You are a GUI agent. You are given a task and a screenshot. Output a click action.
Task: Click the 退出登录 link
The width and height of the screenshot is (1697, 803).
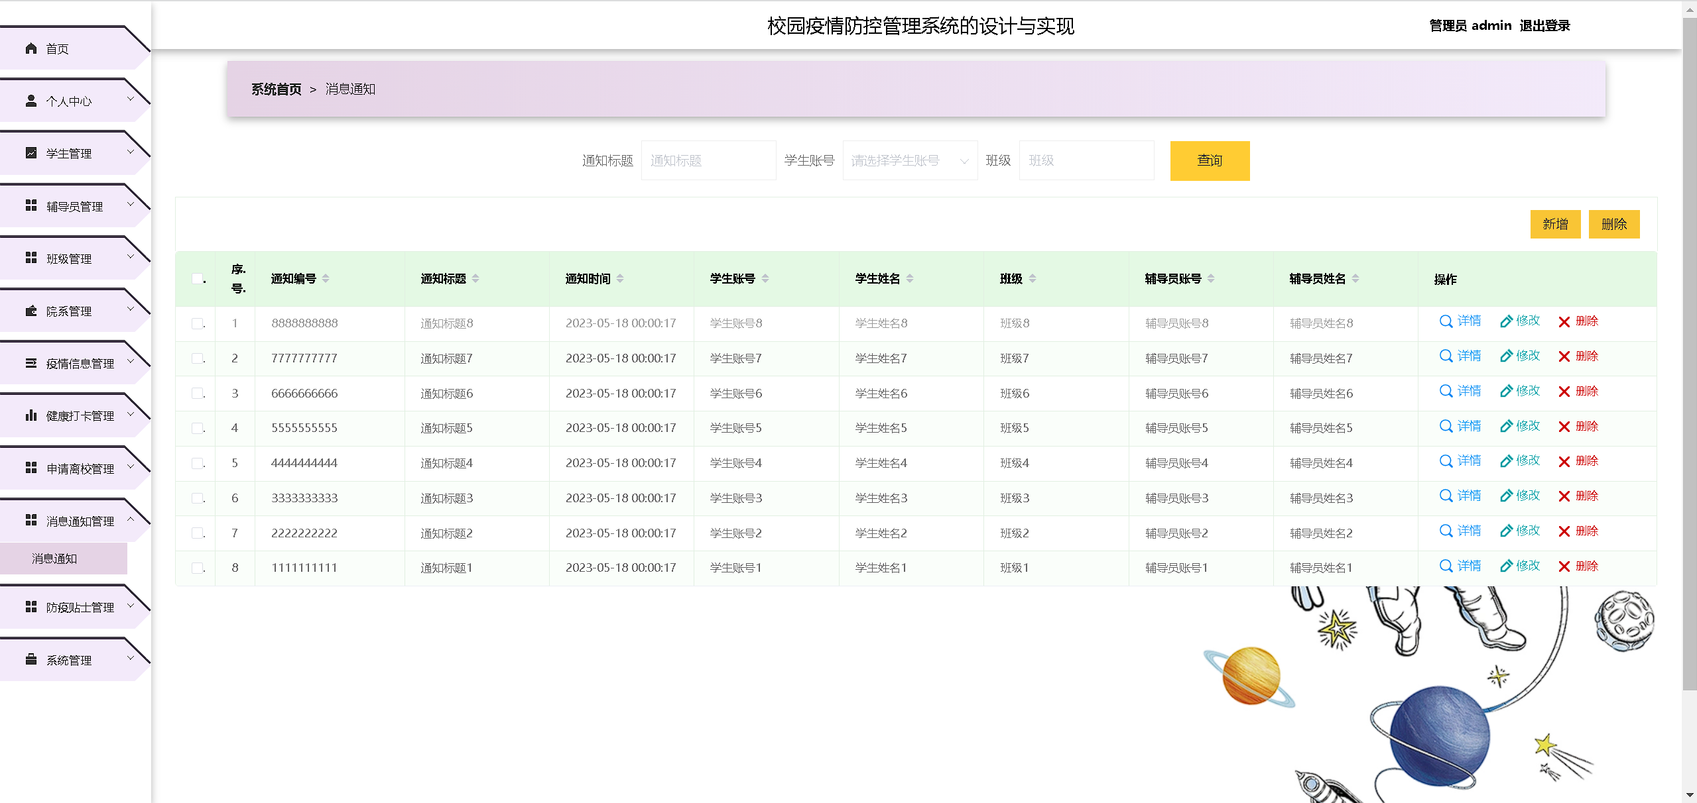click(1544, 26)
